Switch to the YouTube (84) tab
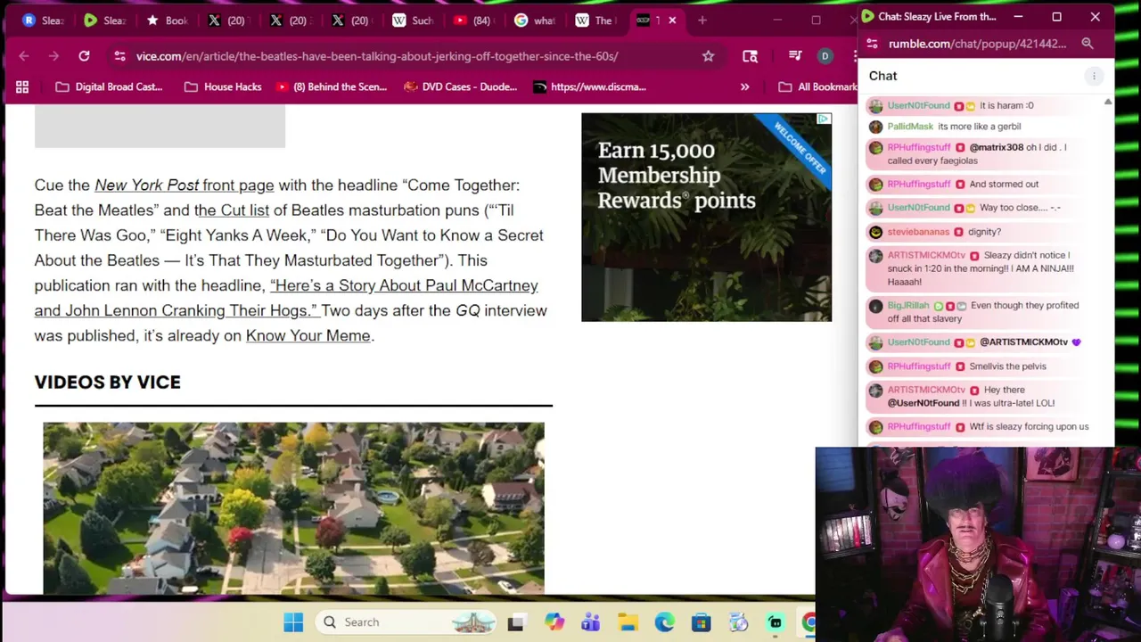1141x642 pixels. (x=473, y=20)
